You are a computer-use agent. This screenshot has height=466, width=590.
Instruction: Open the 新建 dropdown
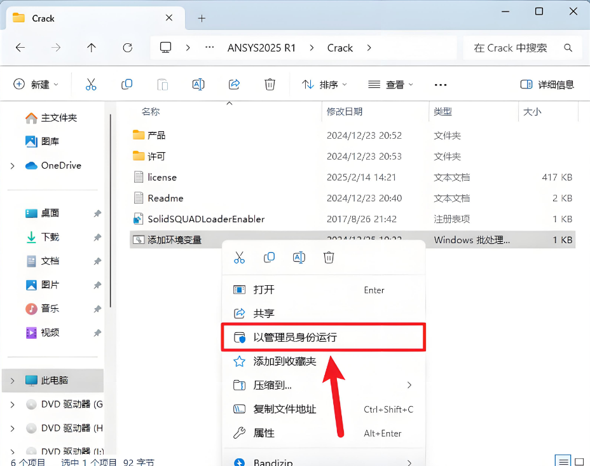pyautogui.click(x=36, y=85)
